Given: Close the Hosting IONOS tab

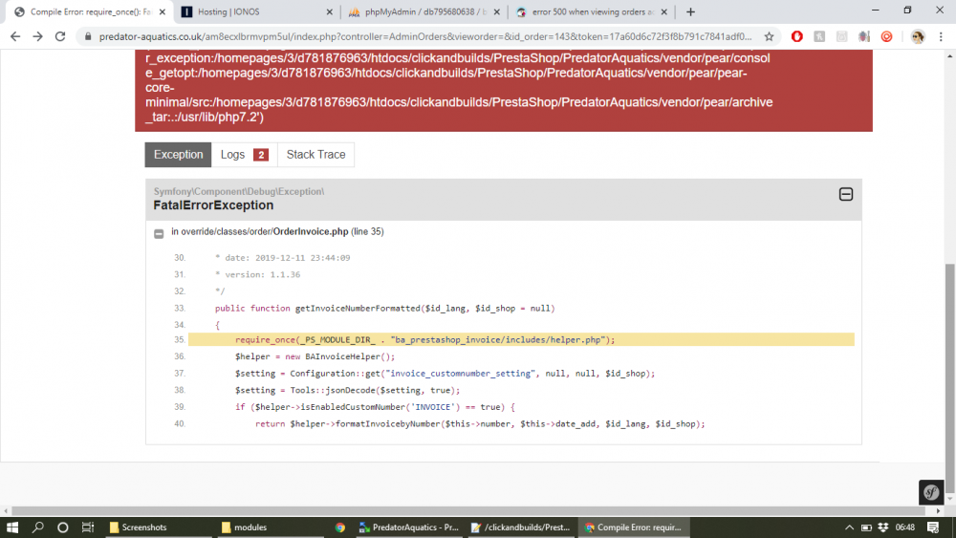Looking at the screenshot, I should (330, 11).
